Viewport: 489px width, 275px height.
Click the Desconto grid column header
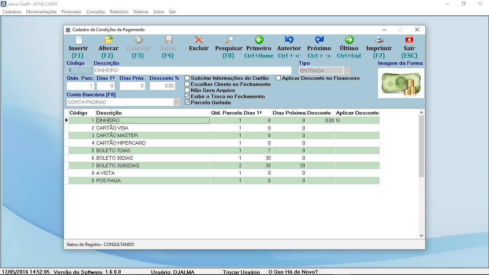click(321, 113)
